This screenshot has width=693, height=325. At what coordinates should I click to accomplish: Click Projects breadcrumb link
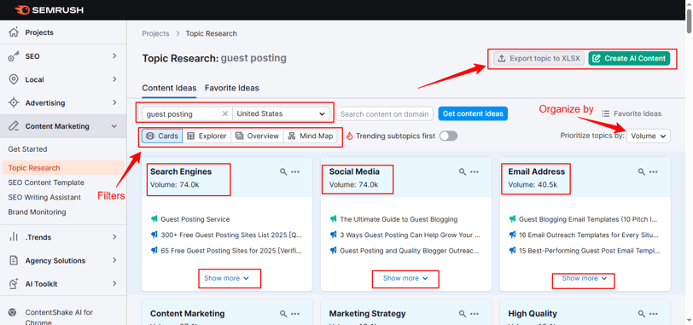pyautogui.click(x=155, y=33)
